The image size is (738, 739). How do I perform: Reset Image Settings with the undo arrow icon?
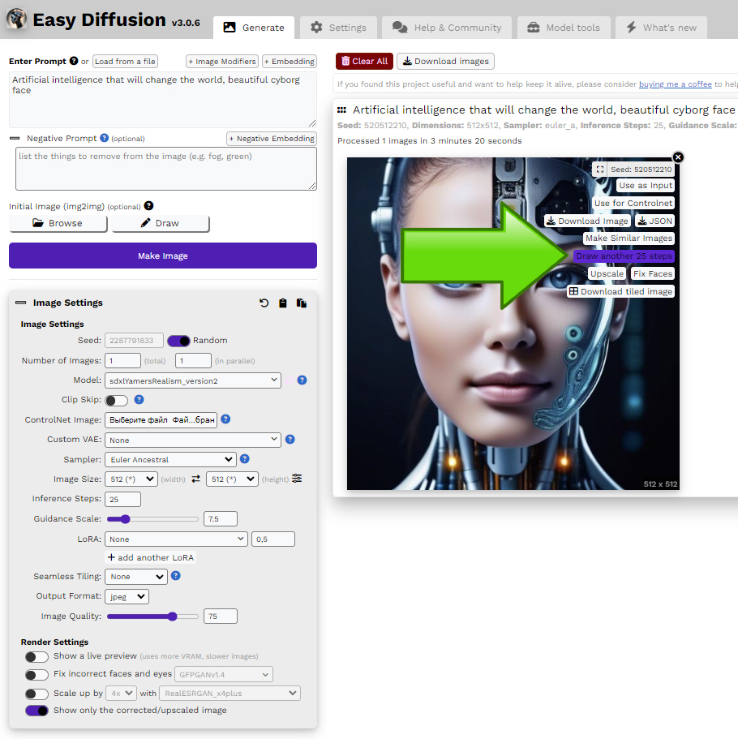click(x=264, y=303)
